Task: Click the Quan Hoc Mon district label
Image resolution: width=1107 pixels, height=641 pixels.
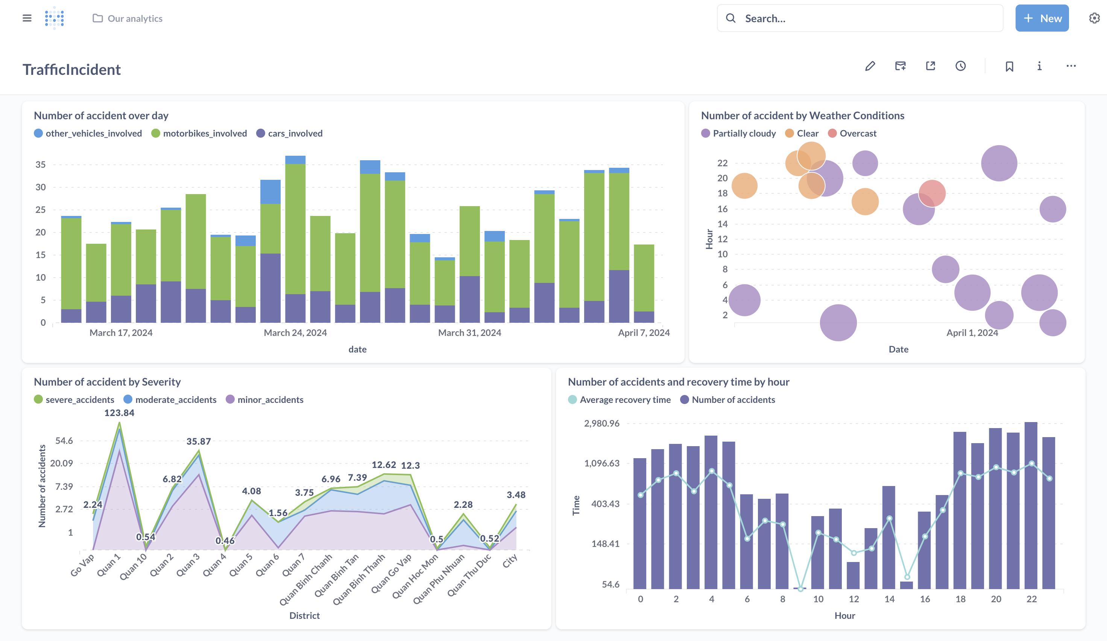Action: point(415,576)
